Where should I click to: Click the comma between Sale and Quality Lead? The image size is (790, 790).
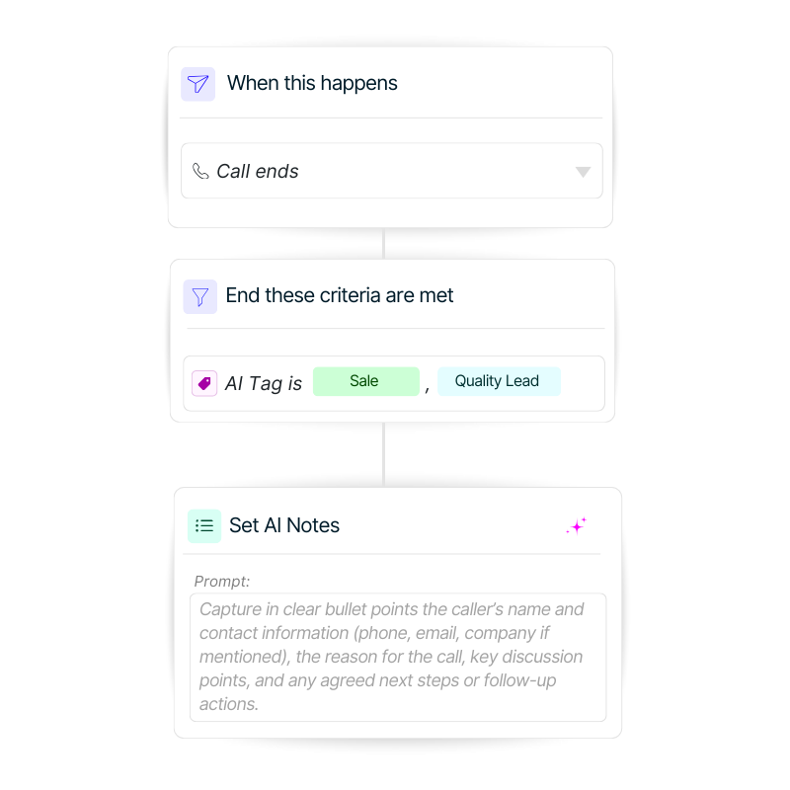click(x=427, y=387)
